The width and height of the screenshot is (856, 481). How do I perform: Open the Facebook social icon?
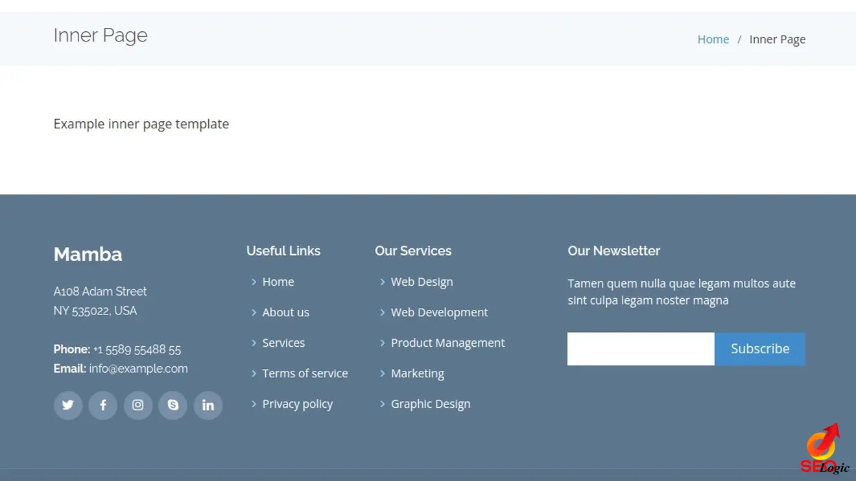[103, 405]
